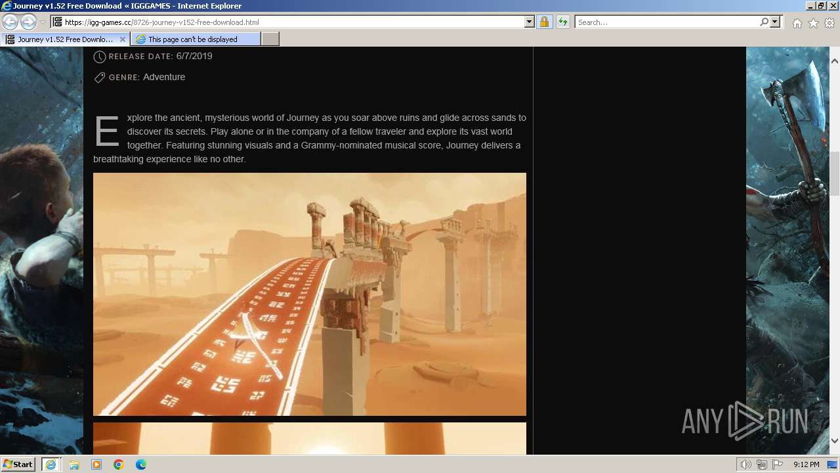The height and width of the screenshot is (473, 840).
Task: Restore the browser window size
Action: (821, 6)
